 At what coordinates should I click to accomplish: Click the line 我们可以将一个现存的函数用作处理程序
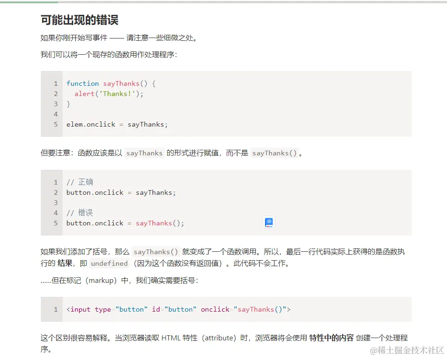(x=109, y=54)
